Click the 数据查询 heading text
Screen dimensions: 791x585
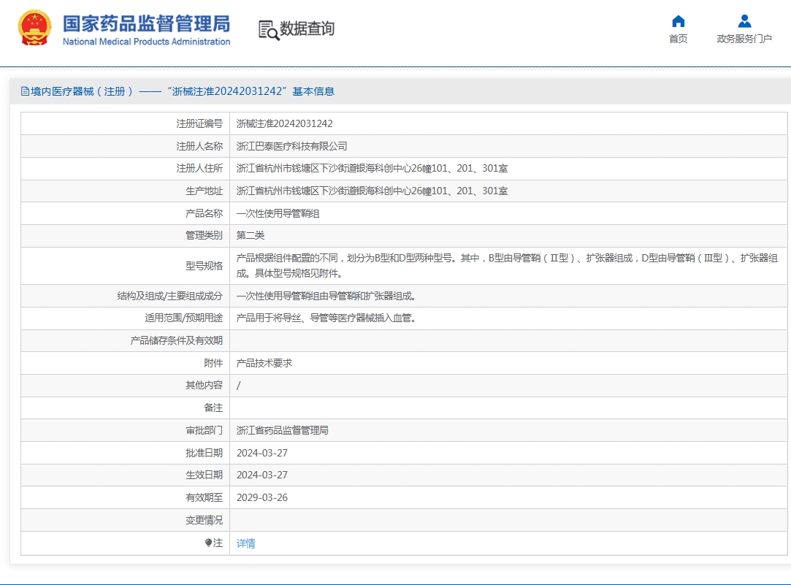click(x=307, y=28)
